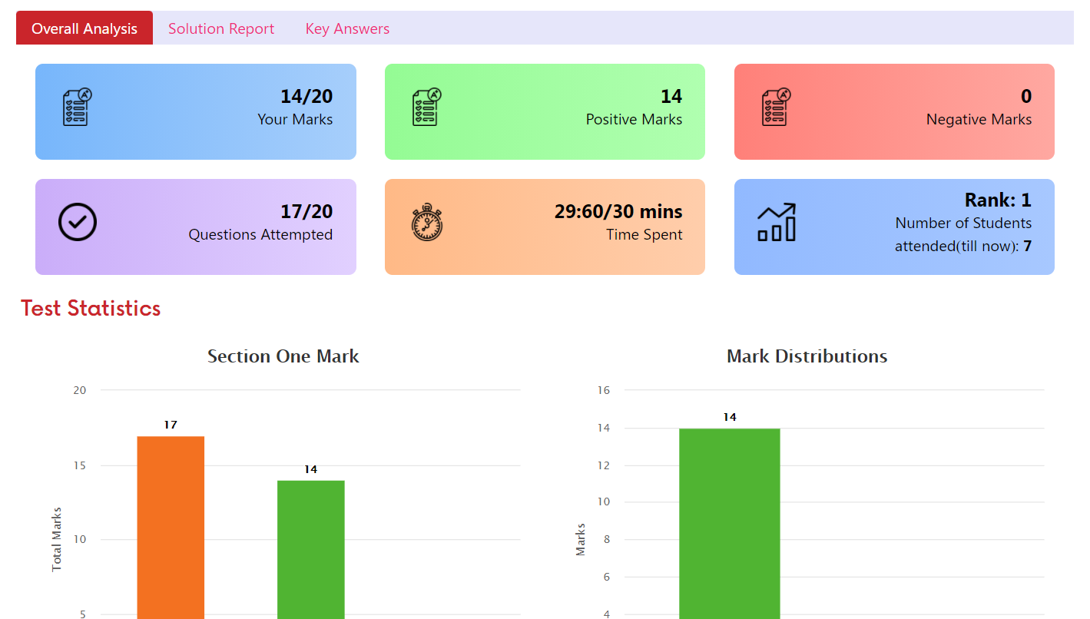
Task: Select the 17/20 attempted value
Action: coord(306,211)
